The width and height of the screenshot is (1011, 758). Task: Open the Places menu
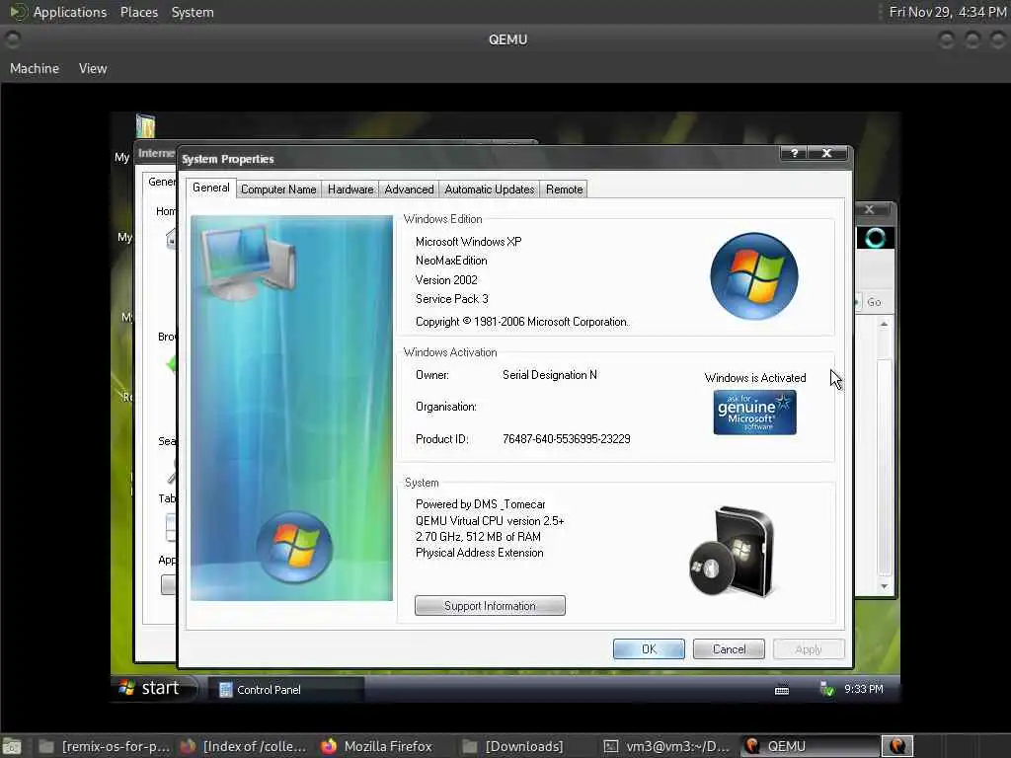tap(138, 12)
